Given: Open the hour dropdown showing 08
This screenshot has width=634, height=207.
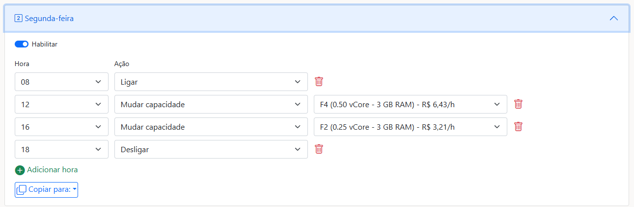Looking at the screenshot, I should (x=61, y=82).
